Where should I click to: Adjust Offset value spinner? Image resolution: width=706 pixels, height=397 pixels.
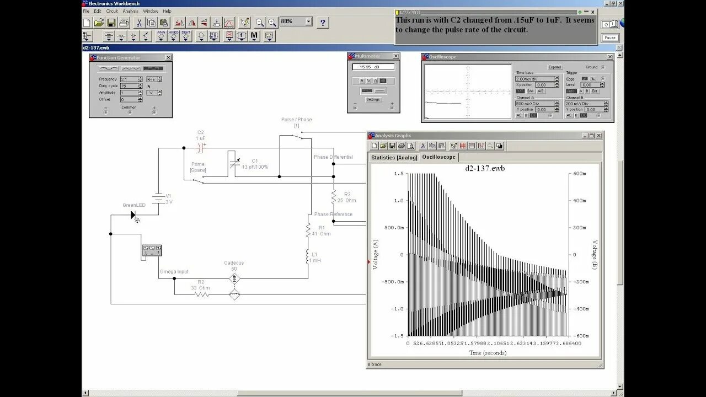[140, 99]
